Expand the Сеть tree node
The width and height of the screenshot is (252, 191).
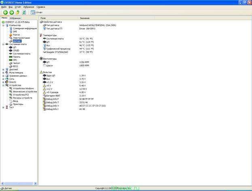(3, 79)
